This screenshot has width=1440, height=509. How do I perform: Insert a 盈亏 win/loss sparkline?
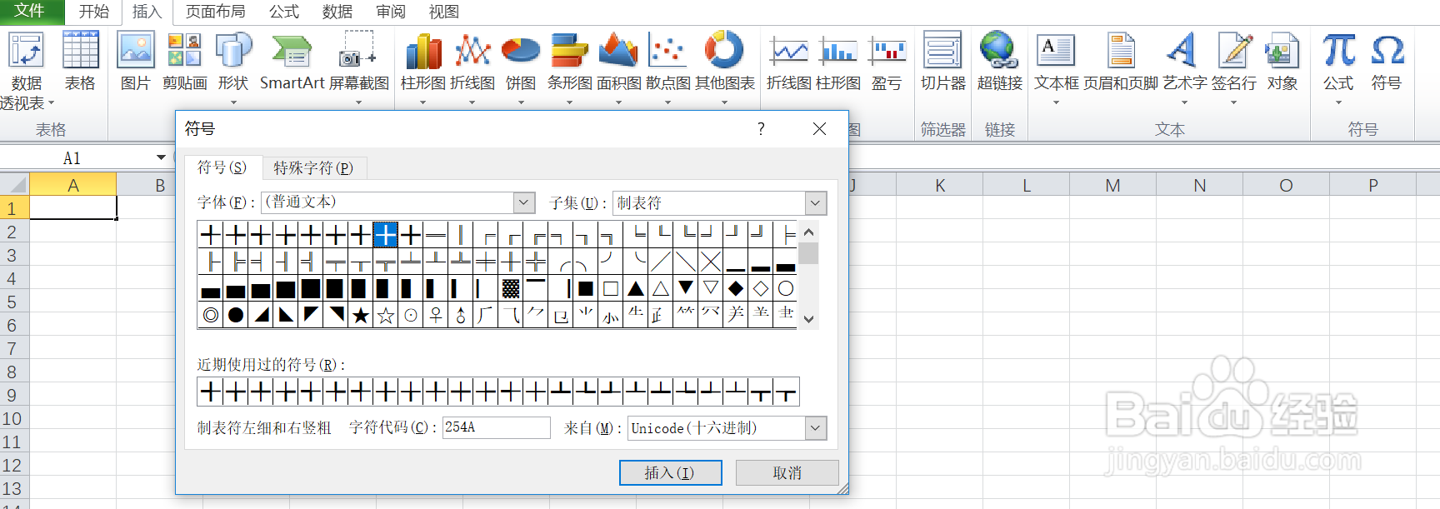click(887, 61)
